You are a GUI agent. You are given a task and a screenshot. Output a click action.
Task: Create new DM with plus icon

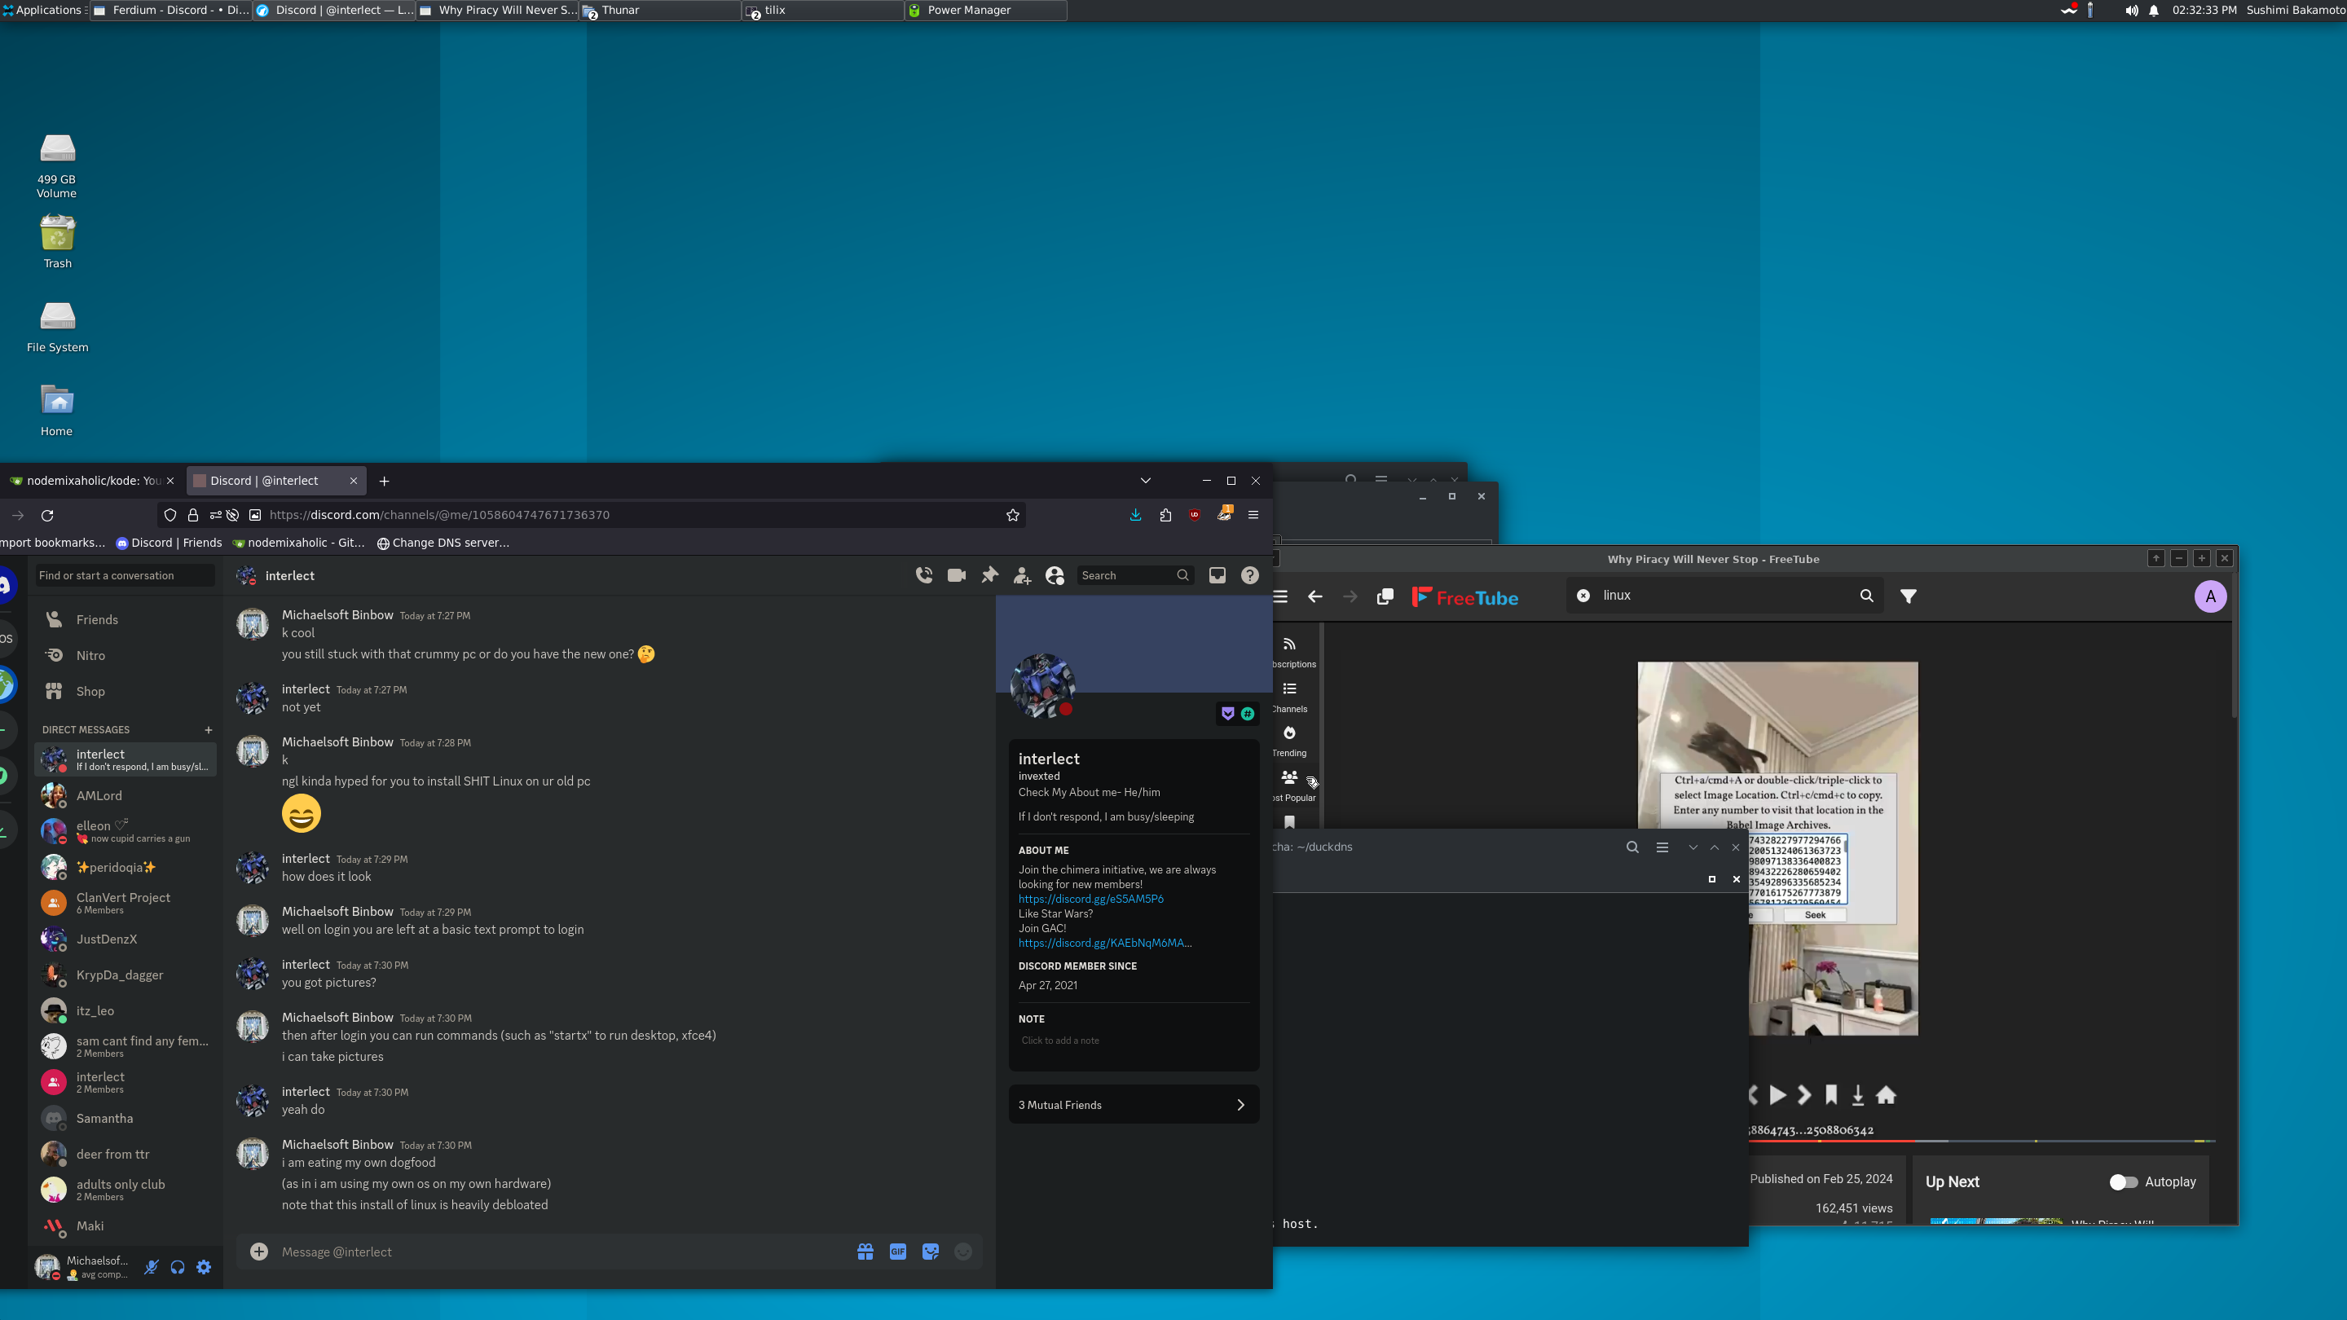[209, 730]
